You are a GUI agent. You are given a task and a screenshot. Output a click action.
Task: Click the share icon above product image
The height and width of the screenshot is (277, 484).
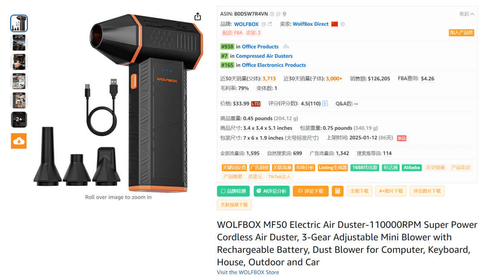(198, 16)
